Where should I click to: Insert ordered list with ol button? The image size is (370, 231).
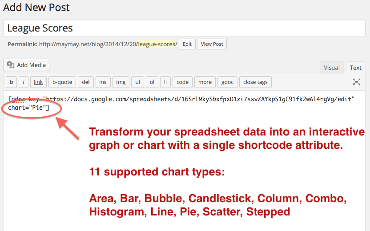pyautogui.click(x=152, y=82)
